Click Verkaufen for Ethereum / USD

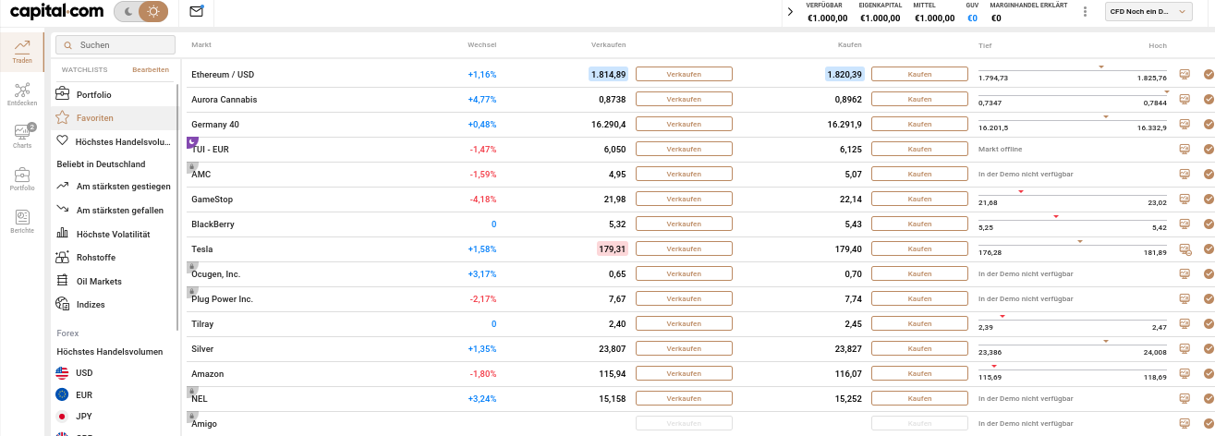(684, 74)
